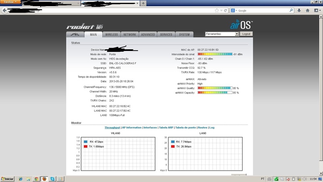Switch to Skype in the taskbar
Image resolution: width=323 pixels, height=182 pixels.
(x=52, y=179)
